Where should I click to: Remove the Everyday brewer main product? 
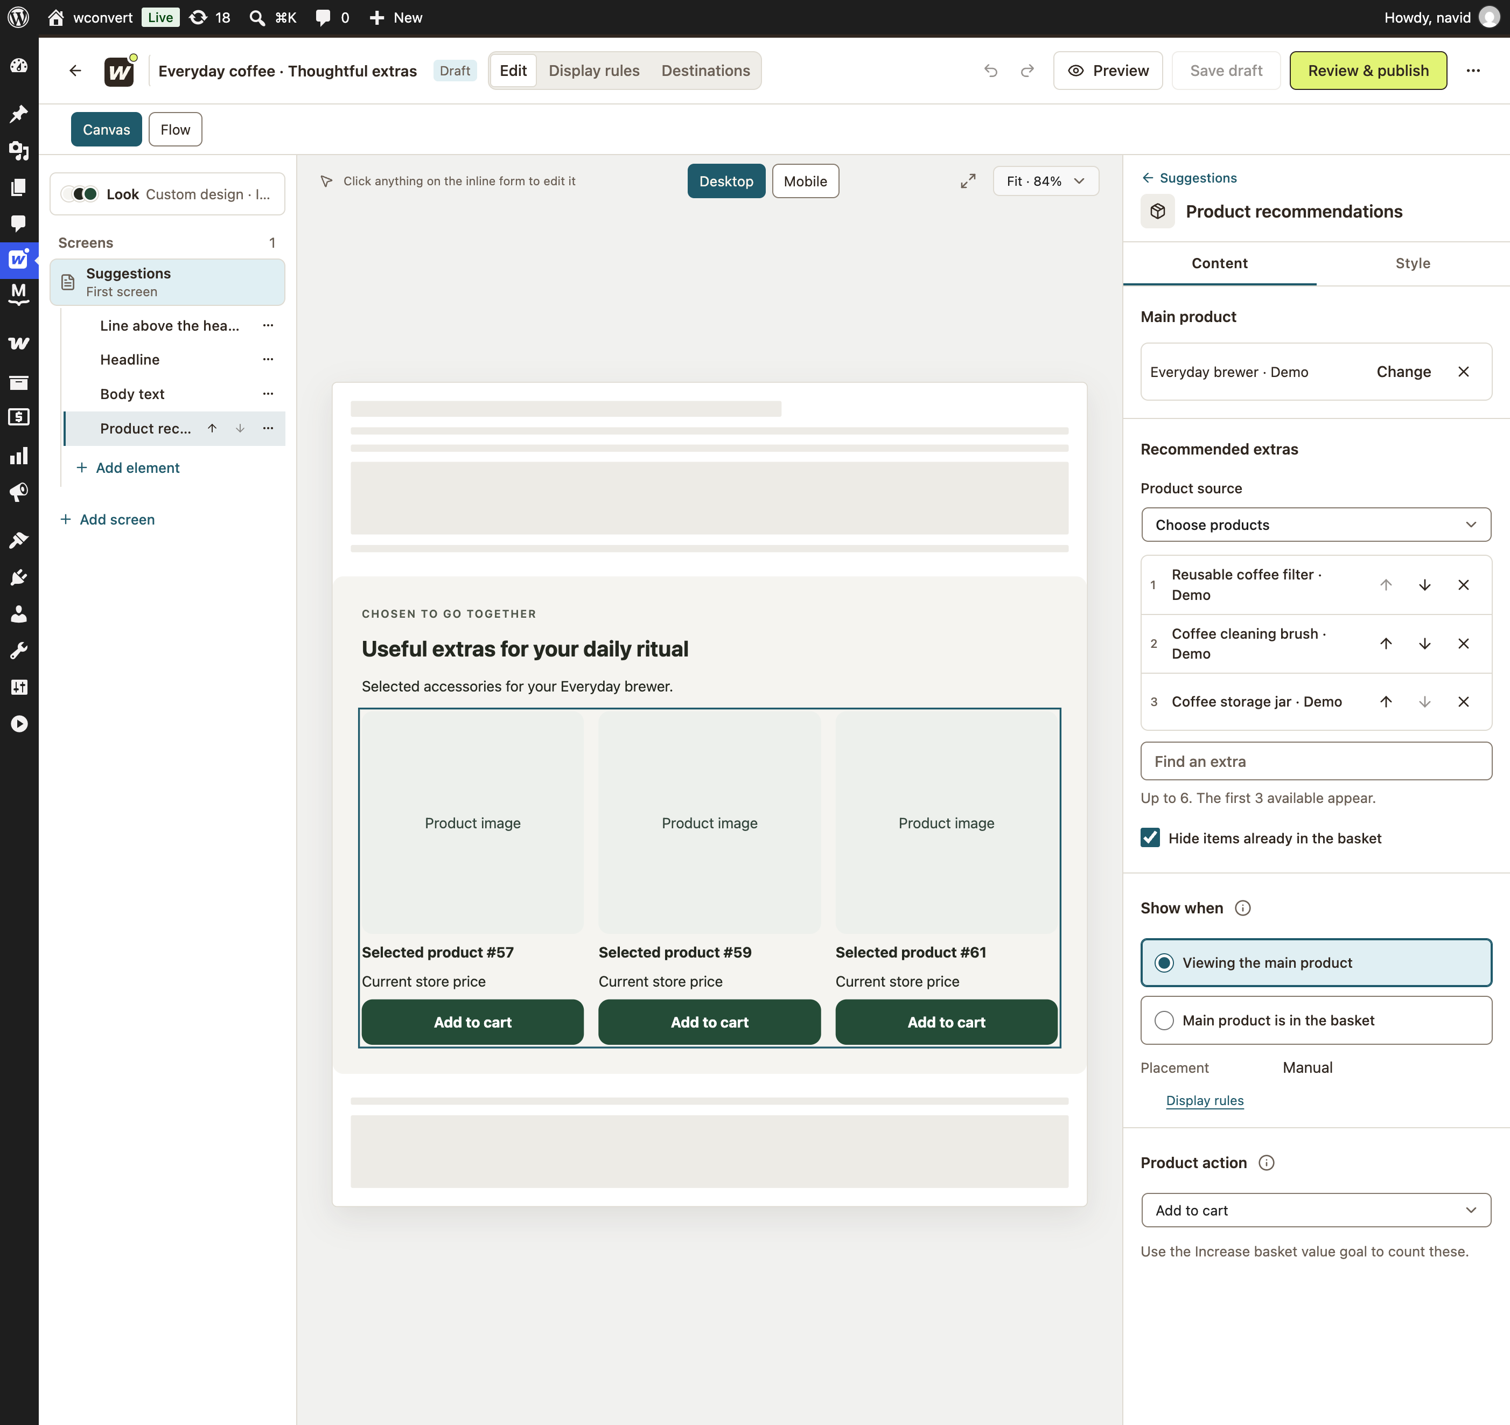pyautogui.click(x=1463, y=372)
